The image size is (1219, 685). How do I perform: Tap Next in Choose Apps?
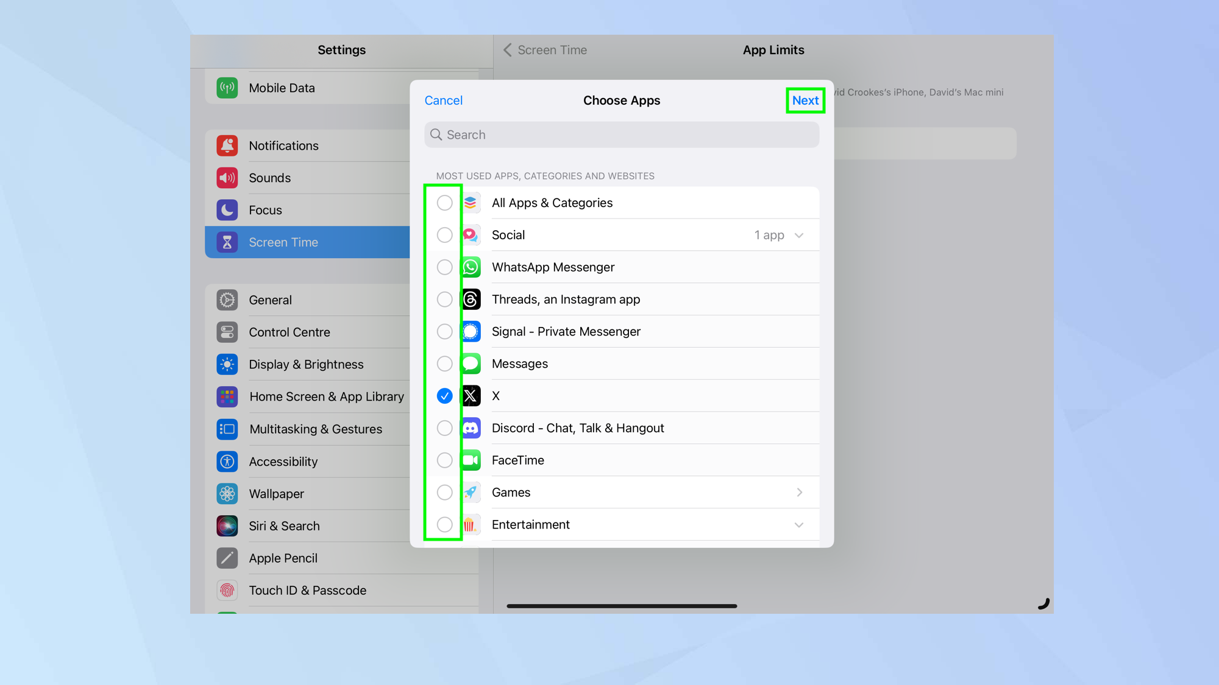(805, 100)
